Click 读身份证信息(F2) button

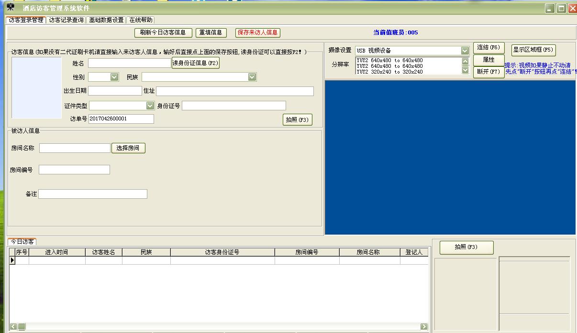(195, 63)
